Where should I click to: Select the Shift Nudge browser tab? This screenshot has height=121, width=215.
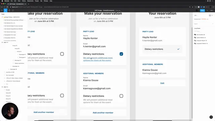(17, 4)
